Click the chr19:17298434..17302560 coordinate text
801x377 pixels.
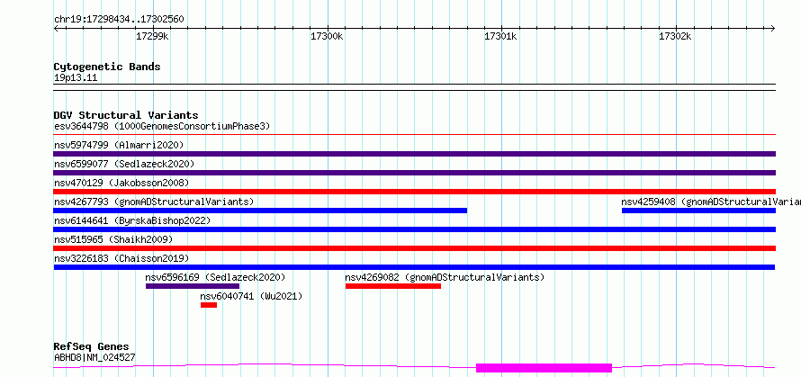coord(119,20)
